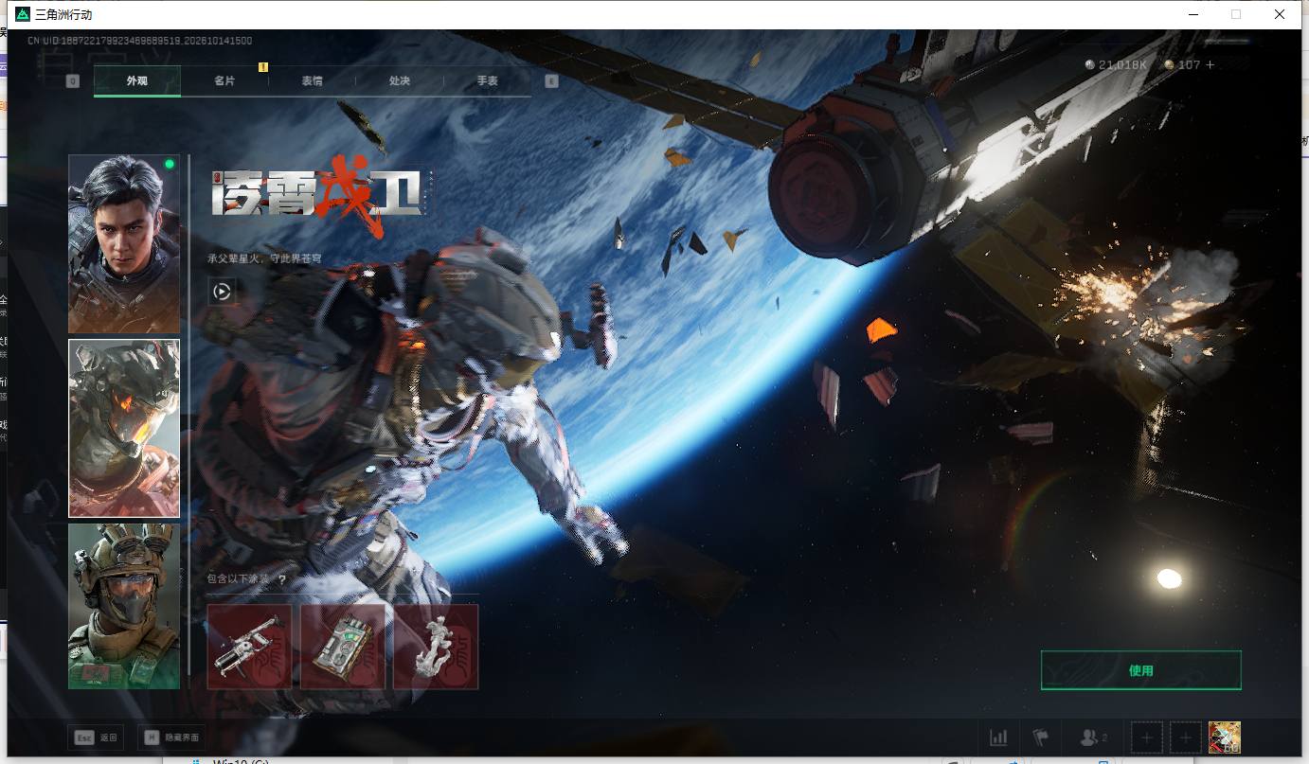
Task: Click the 使用 button
Action: (x=1140, y=670)
